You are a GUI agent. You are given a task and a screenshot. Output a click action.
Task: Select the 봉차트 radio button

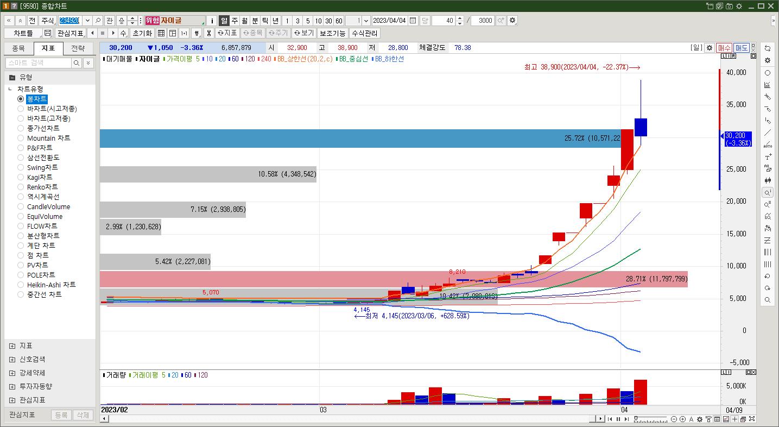pyautogui.click(x=21, y=99)
